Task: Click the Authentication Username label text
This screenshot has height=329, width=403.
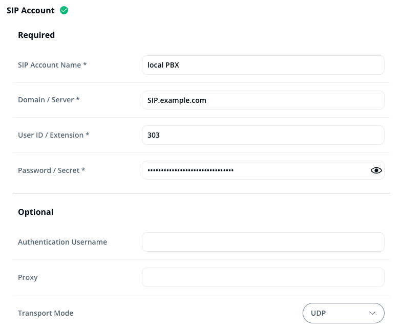Action: tap(62, 242)
